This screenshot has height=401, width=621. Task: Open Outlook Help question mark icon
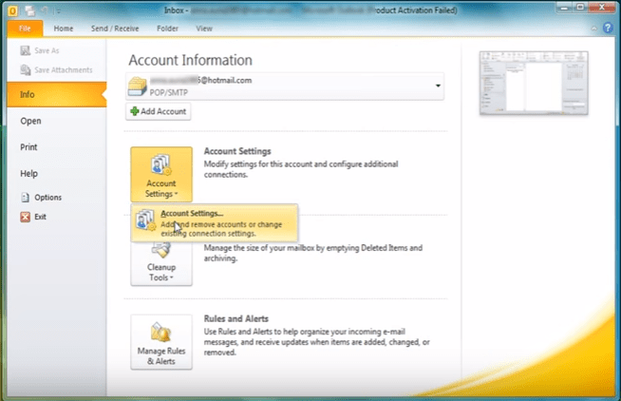tap(608, 28)
